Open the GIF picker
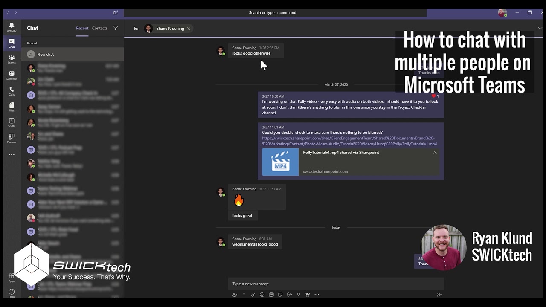The height and width of the screenshot is (307, 546). (271, 294)
